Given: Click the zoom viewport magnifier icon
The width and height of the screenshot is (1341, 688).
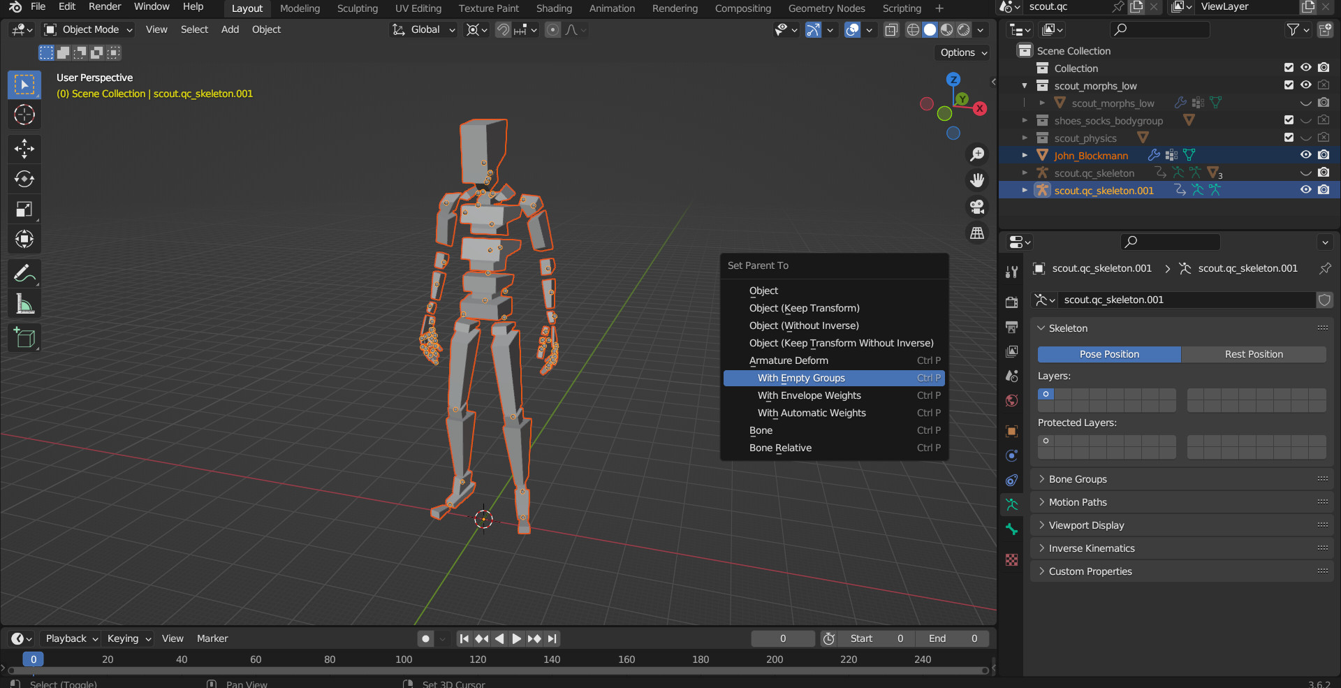Looking at the screenshot, I should (x=977, y=154).
